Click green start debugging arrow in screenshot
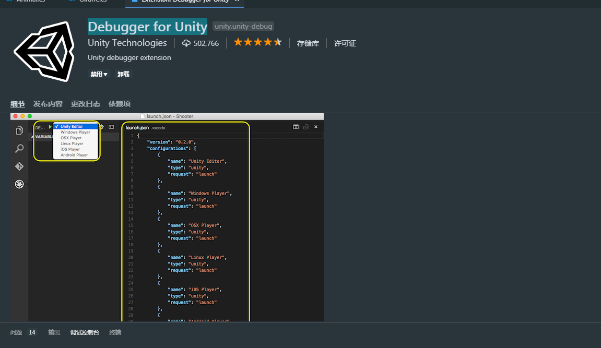 50,127
